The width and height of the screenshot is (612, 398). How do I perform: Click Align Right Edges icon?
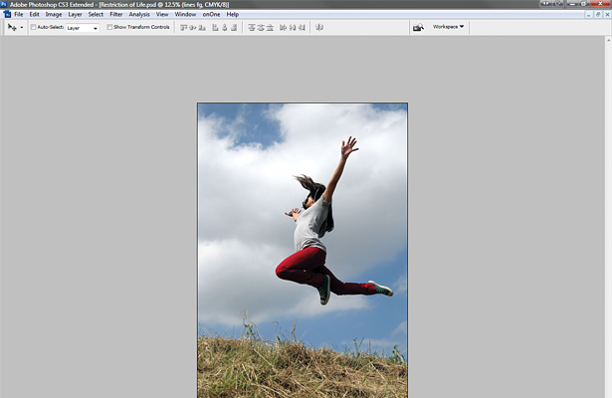pos(234,27)
